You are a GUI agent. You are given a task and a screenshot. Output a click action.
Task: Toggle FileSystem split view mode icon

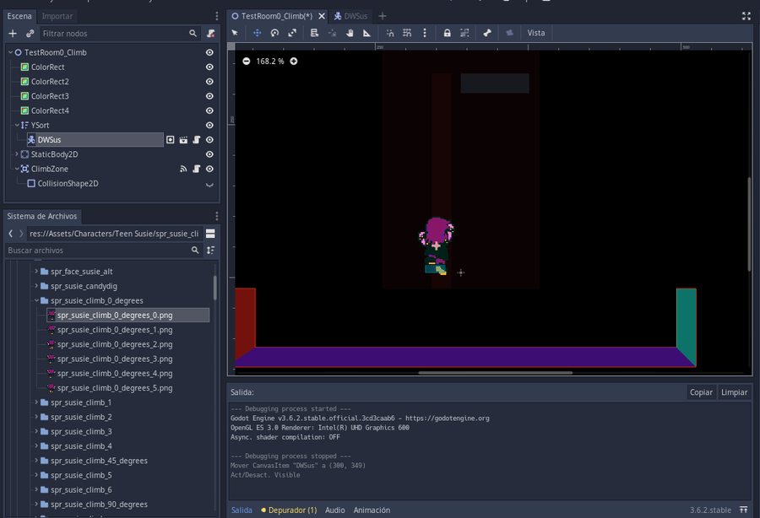click(x=210, y=234)
